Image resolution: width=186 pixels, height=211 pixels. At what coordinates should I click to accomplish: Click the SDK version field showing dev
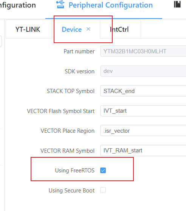(143, 71)
